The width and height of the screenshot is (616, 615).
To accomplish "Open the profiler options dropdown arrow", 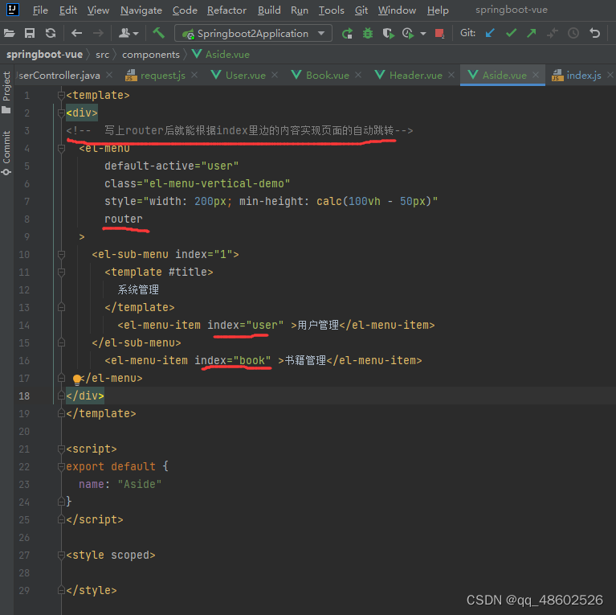I will [x=423, y=34].
